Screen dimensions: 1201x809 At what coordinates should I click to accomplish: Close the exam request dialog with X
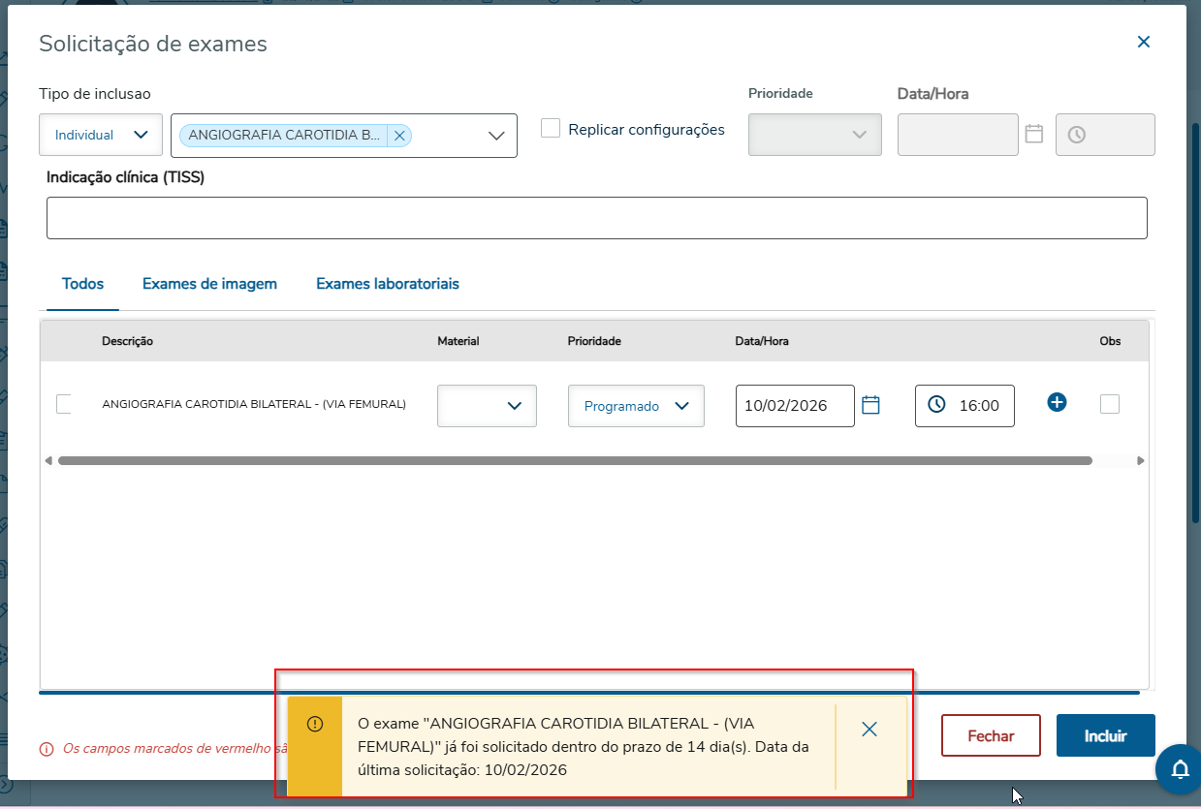[x=1144, y=42]
